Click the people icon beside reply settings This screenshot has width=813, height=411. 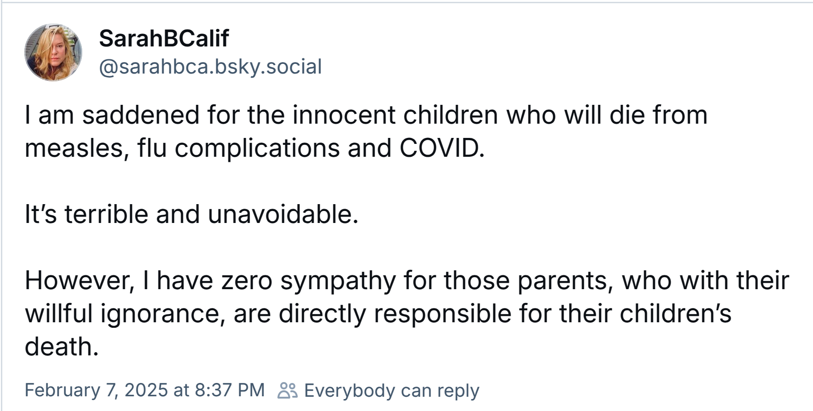[x=288, y=390]
